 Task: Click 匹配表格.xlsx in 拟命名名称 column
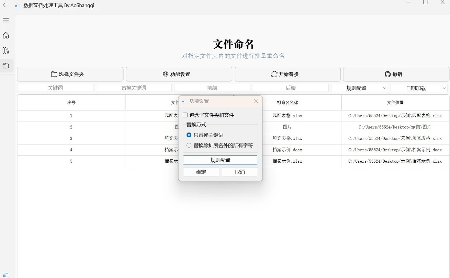click(x=287, y=116)
